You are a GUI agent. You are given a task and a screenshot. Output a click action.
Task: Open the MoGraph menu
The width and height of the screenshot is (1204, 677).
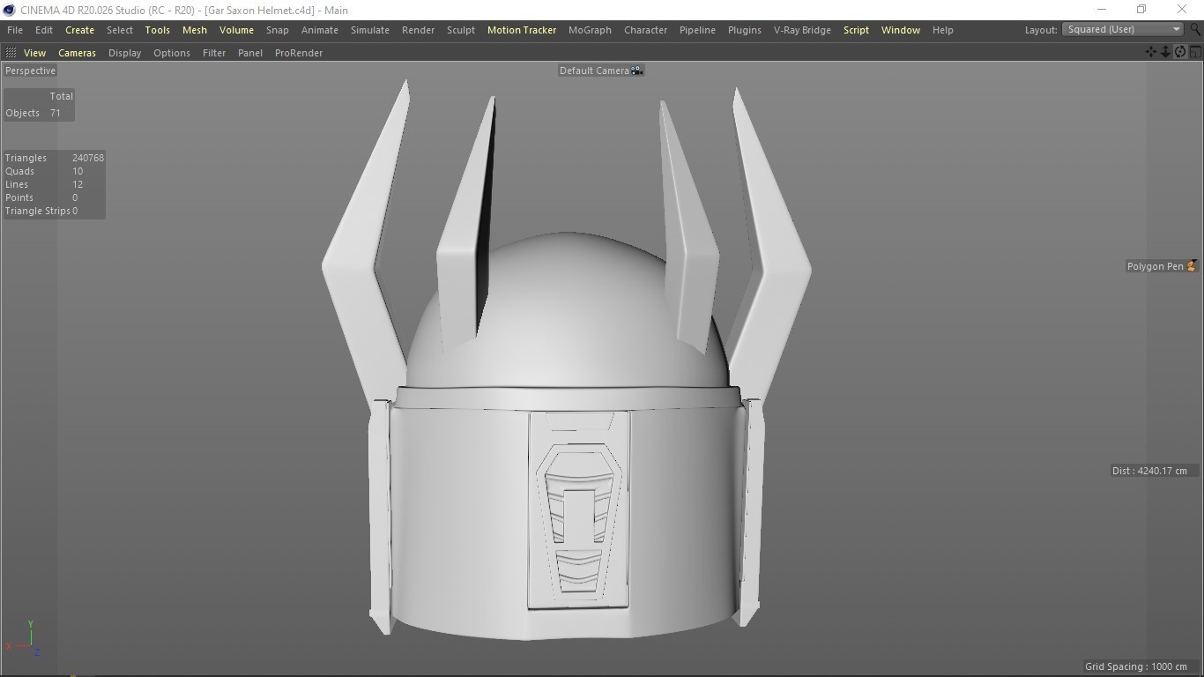click(590, 30)
